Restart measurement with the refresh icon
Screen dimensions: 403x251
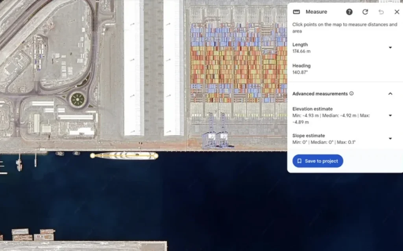click(365, 12)
